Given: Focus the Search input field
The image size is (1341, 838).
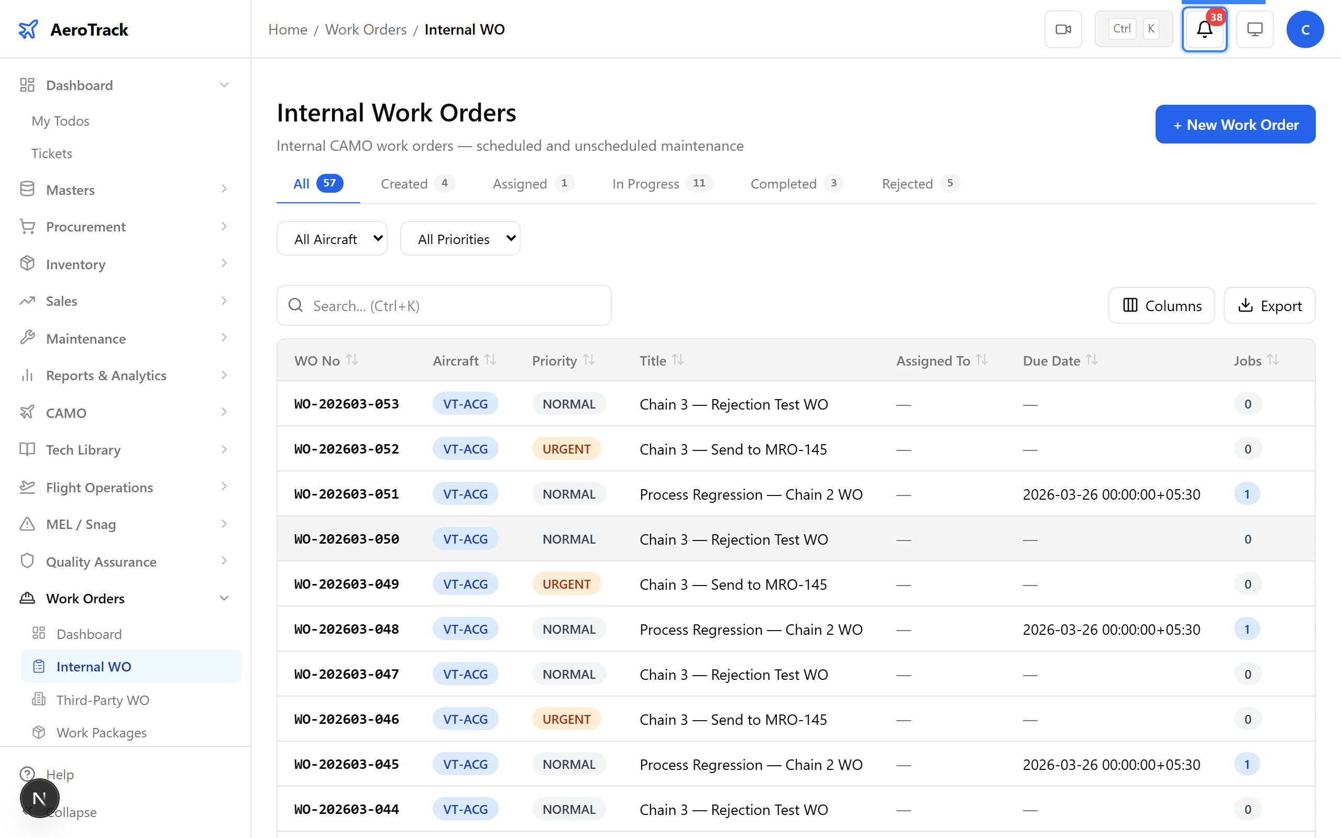Looking at the screenshot, I should tap(454, 305).
